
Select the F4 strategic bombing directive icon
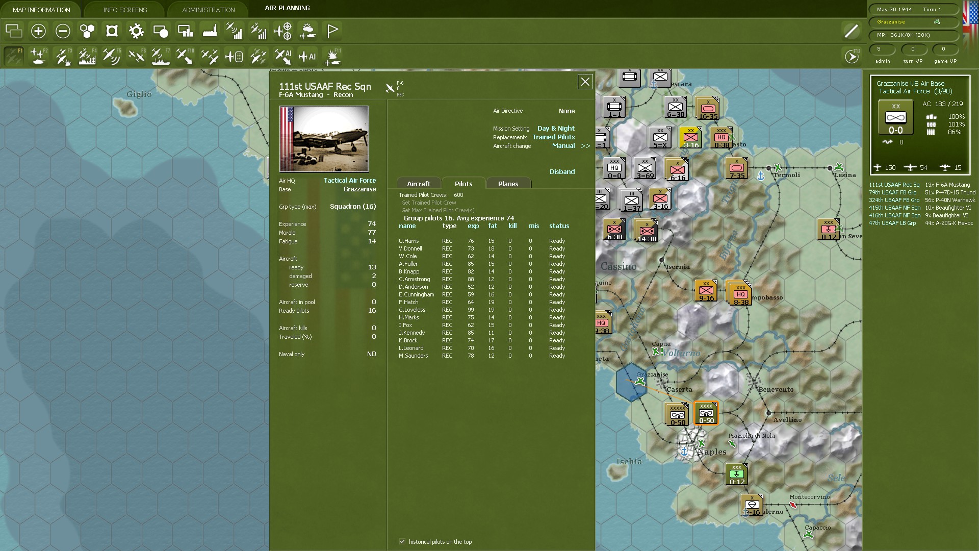(x=87, y=57)
